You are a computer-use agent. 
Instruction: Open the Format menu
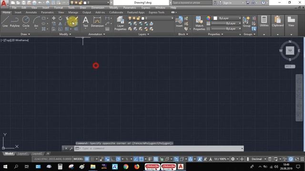click(58, 8)
